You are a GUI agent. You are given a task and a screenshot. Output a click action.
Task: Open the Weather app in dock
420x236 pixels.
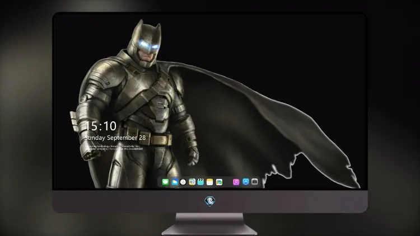[175, 182]
